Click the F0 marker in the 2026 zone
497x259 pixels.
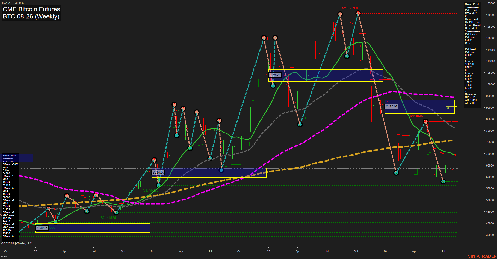(x=447, y=108)
